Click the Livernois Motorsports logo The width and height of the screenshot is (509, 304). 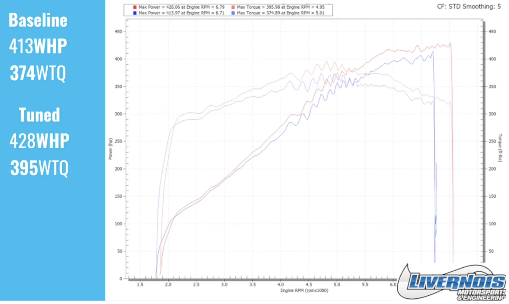click(452, 282)
